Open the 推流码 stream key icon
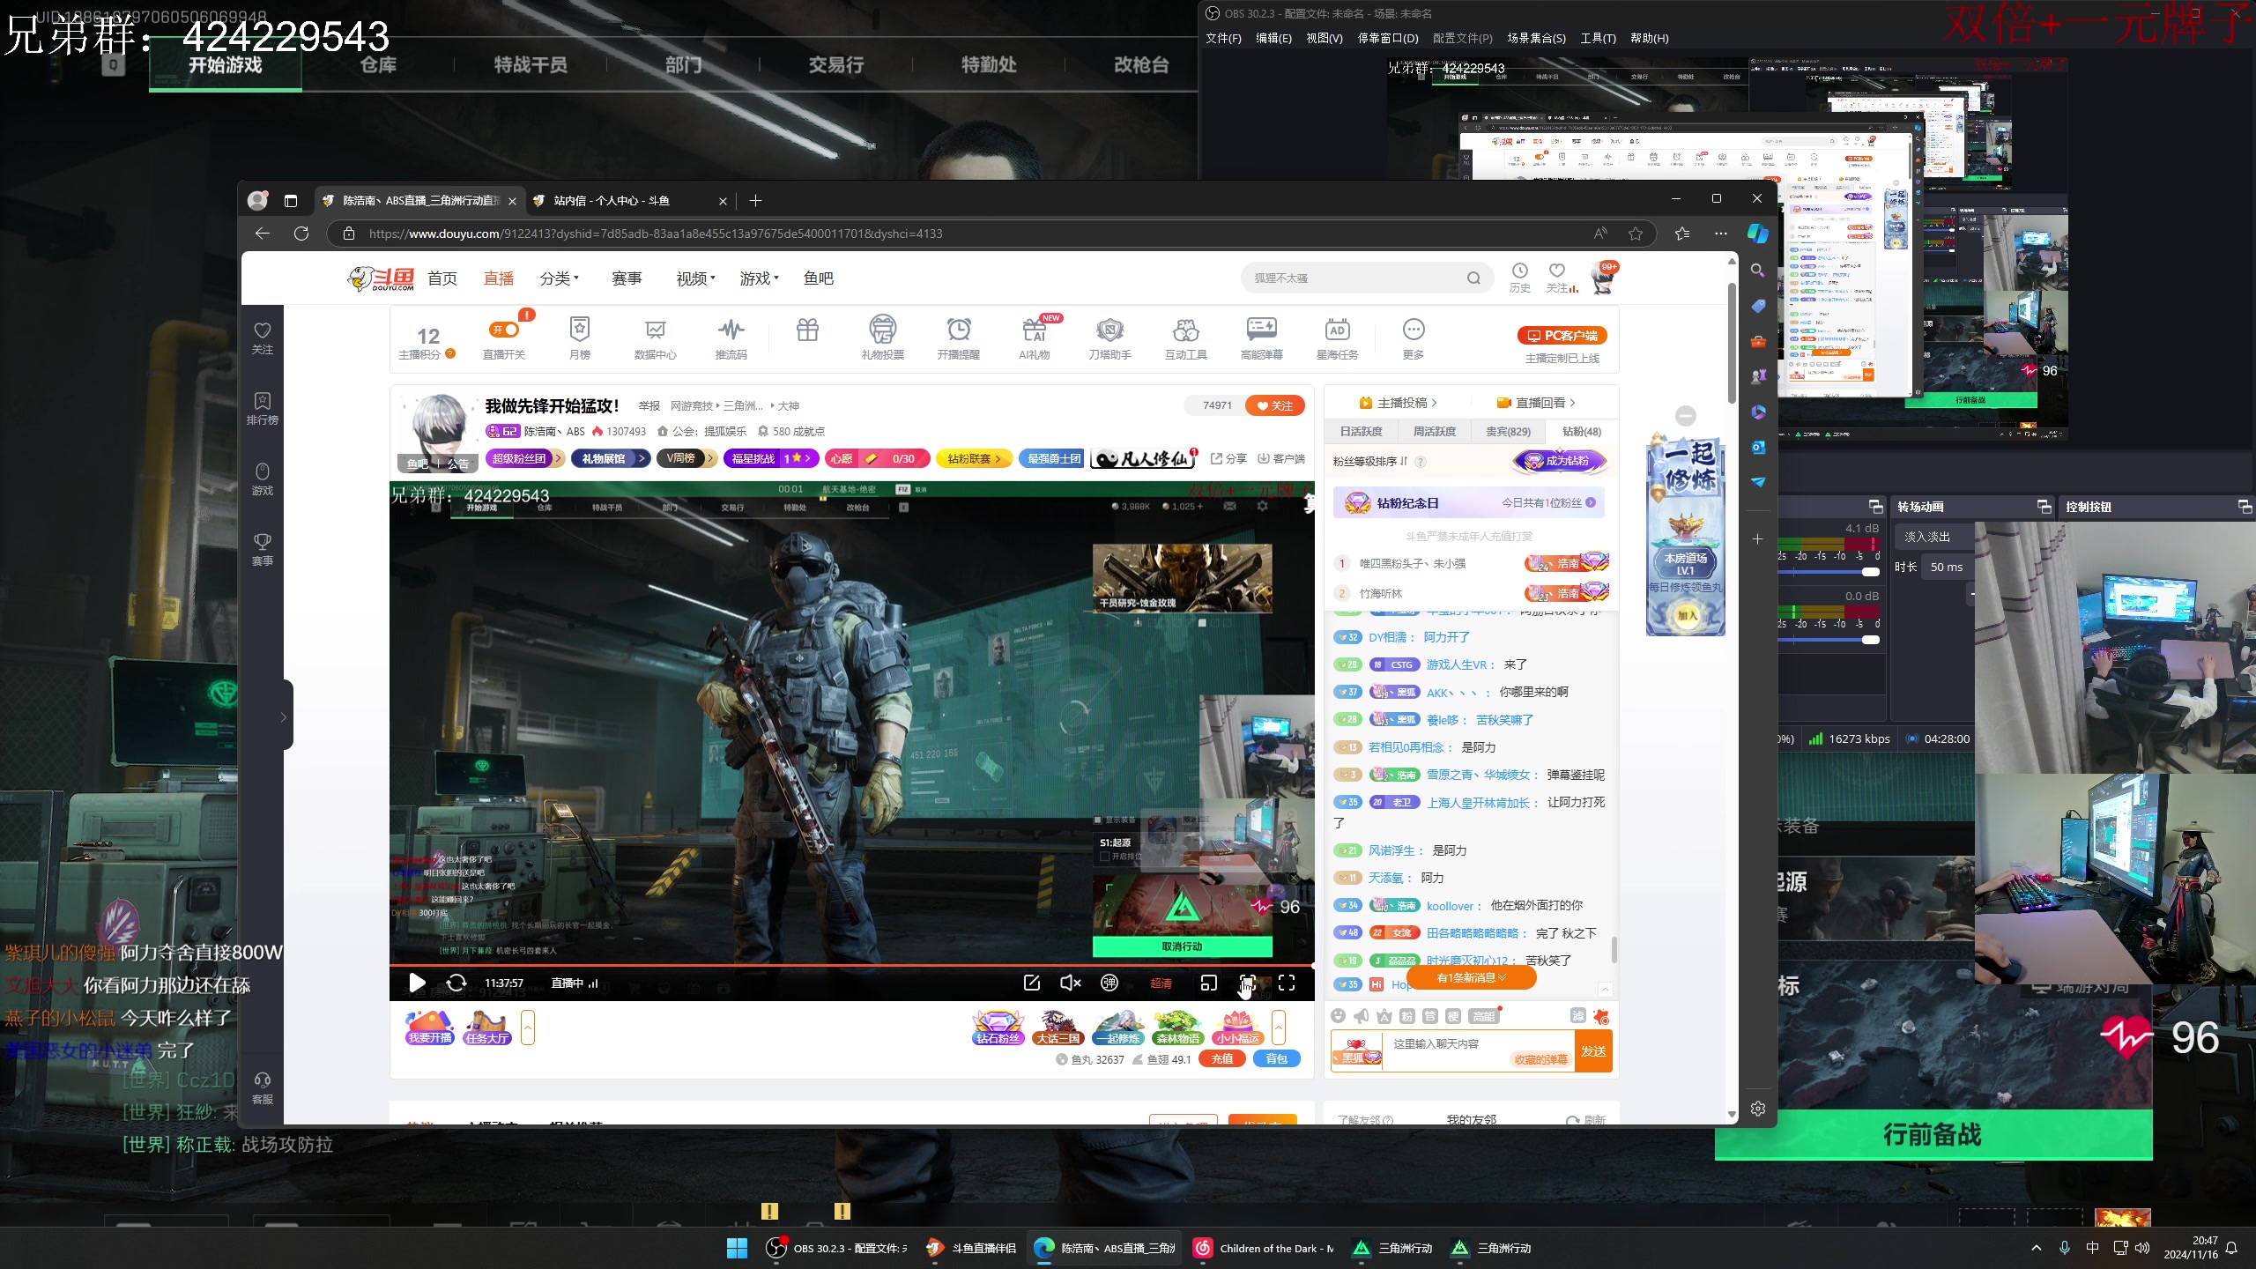Viewport: 2256px width, 1269px height. 731,338
